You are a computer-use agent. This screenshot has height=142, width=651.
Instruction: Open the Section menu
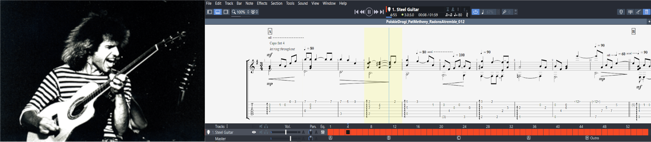276,3
